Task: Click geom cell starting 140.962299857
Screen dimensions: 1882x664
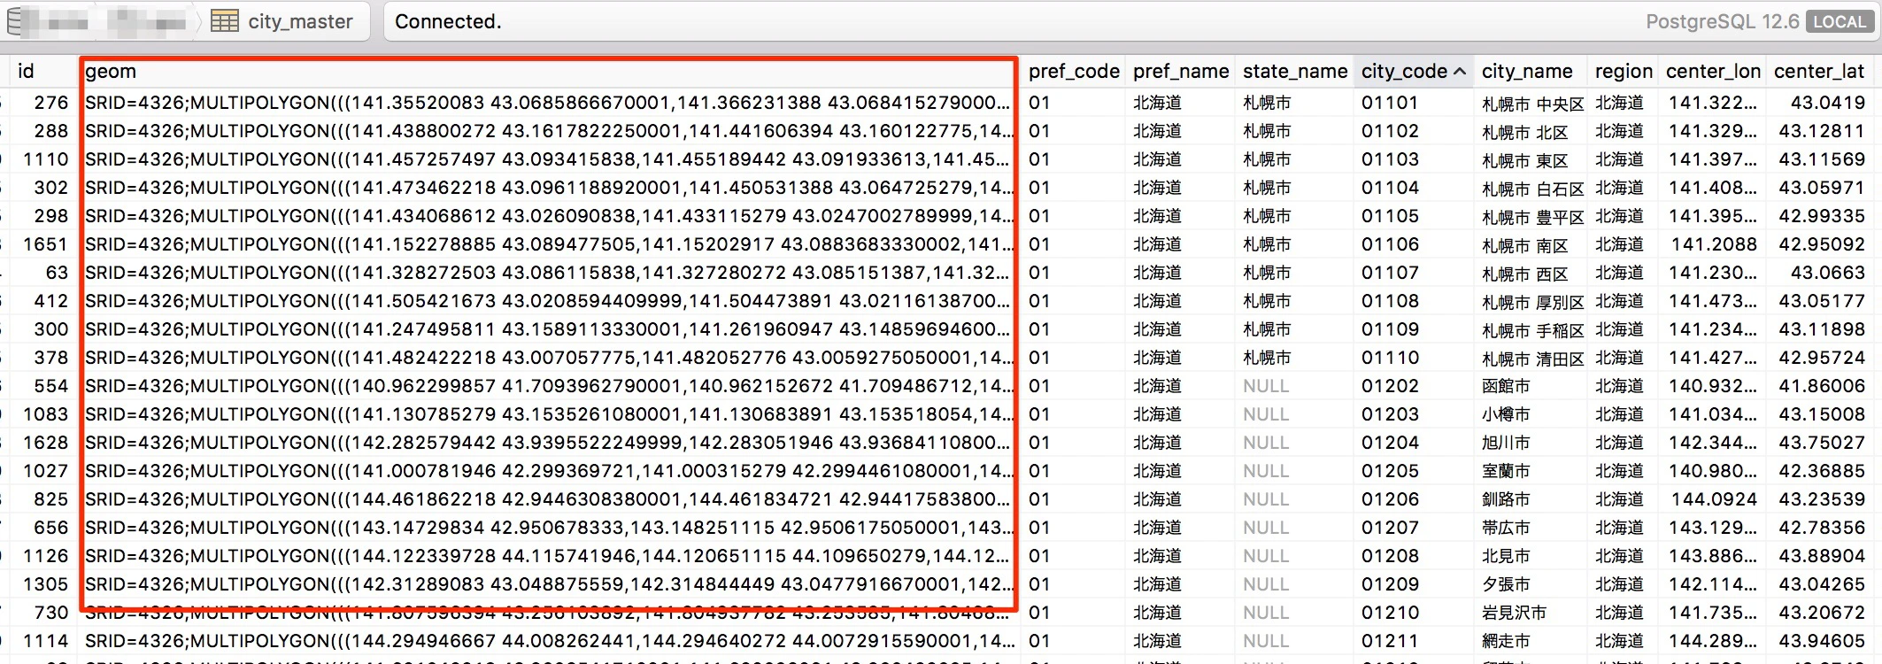Action: click(x=548, y=386)
